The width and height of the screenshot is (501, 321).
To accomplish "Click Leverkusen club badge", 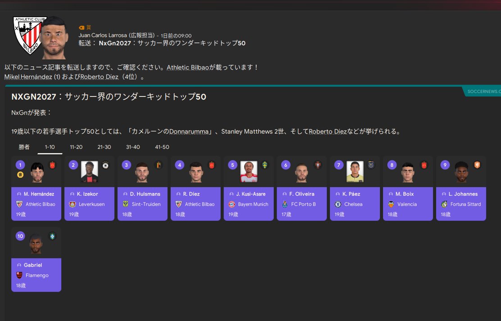I will [73, 204].
